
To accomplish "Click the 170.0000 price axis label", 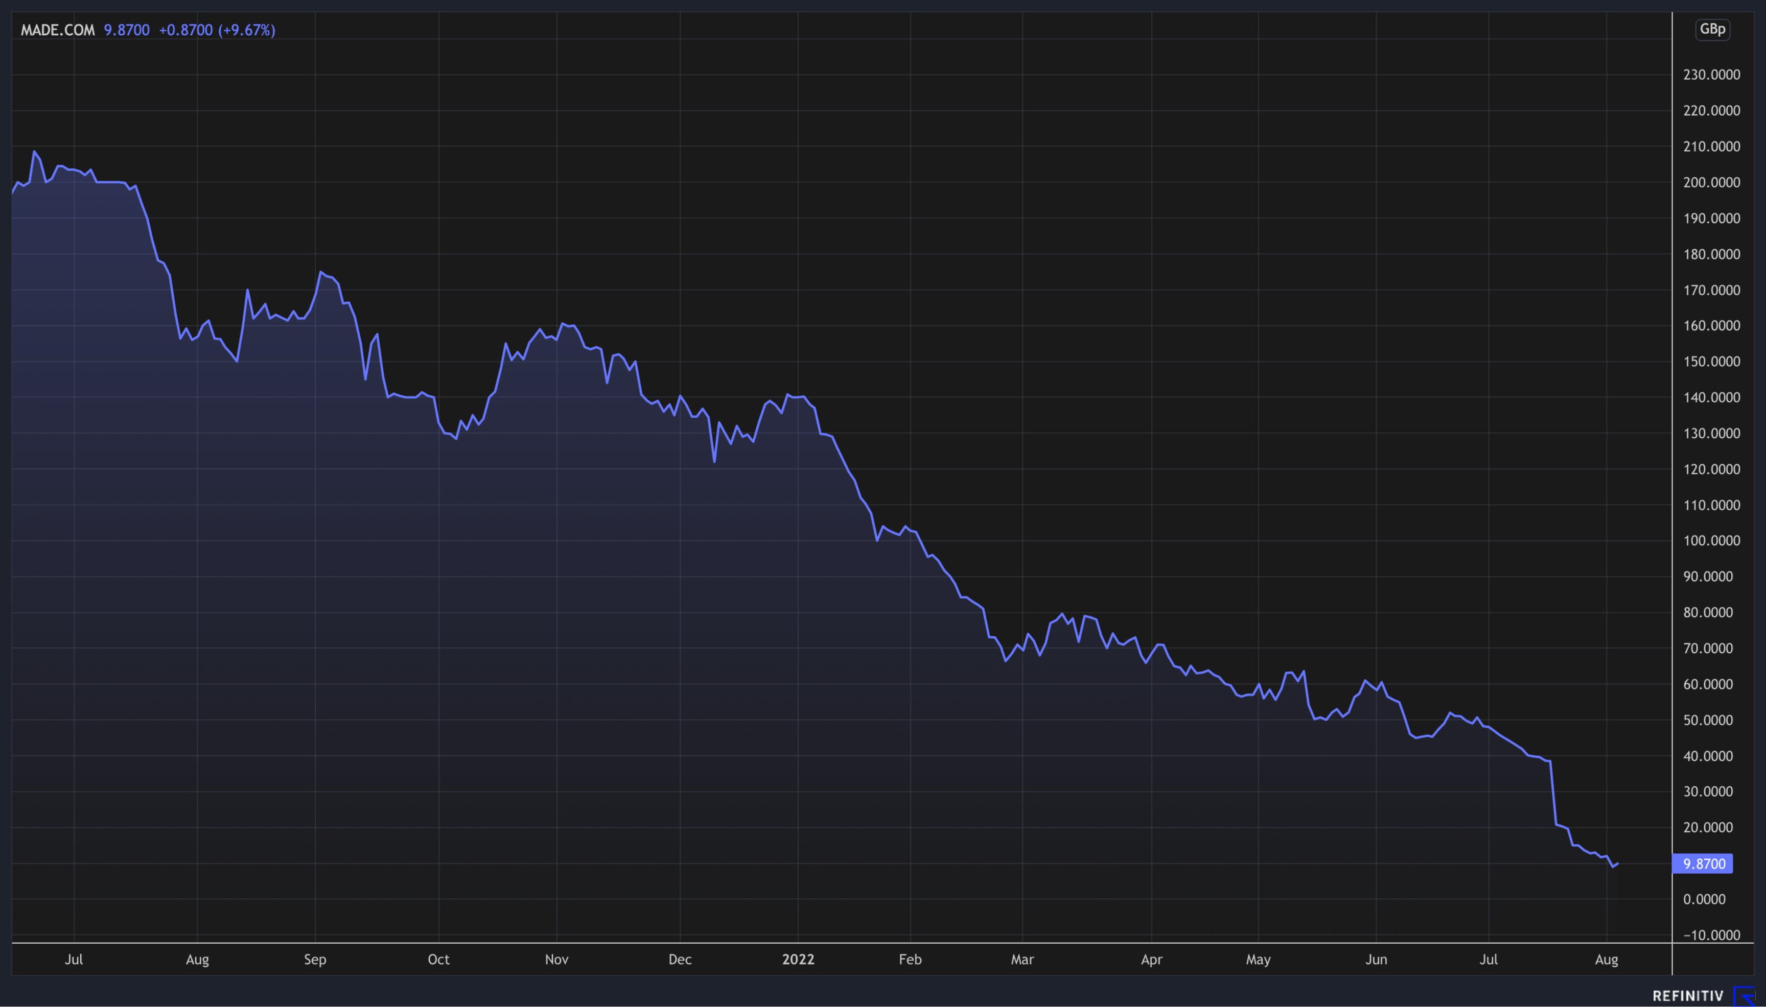I will [x=1711, y=291].
